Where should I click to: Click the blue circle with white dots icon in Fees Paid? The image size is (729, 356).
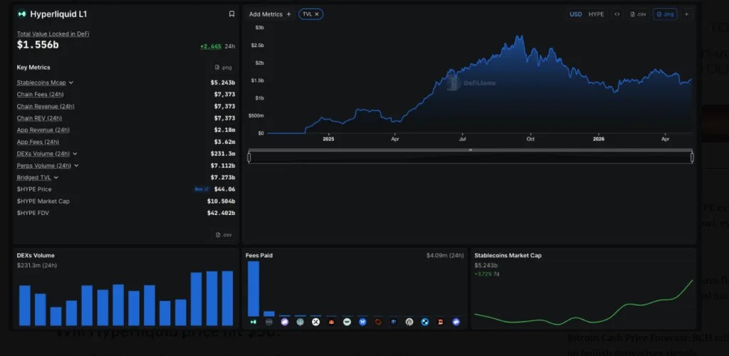pos(425,322)
